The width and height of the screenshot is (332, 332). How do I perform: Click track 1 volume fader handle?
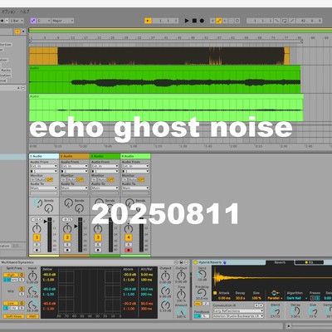pyautogui.click(x=46, y=222)
